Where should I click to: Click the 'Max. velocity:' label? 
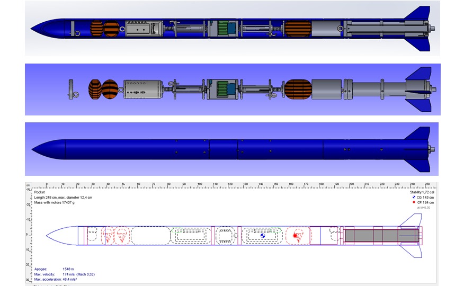pyautogui.click(x=44, y=274)
